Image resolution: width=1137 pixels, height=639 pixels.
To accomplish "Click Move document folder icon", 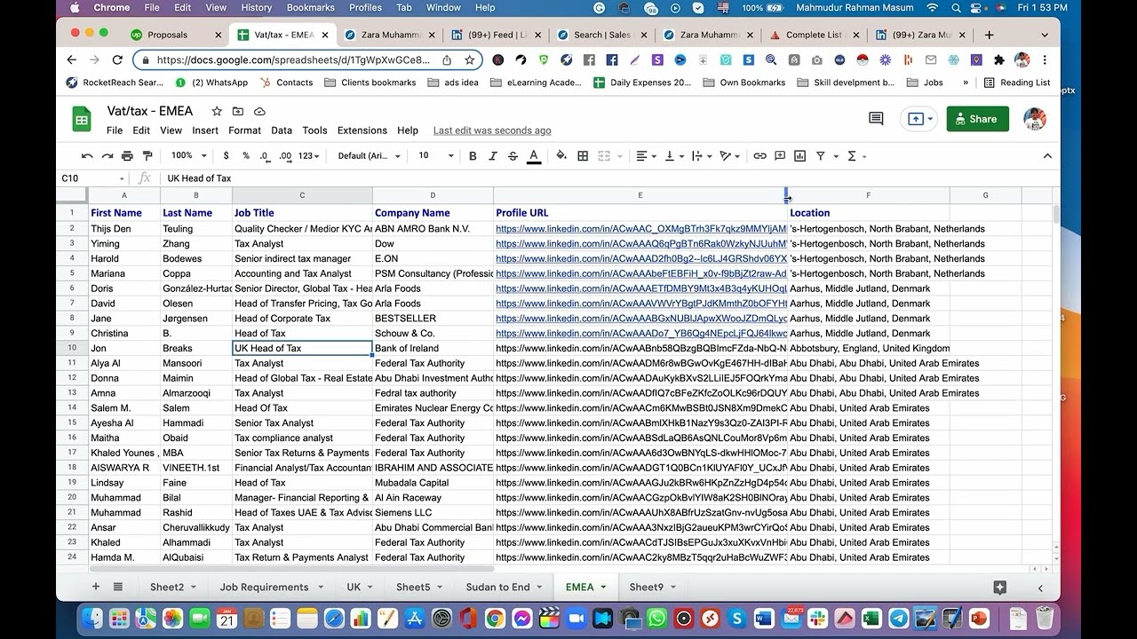I will [x=238, y=111].
